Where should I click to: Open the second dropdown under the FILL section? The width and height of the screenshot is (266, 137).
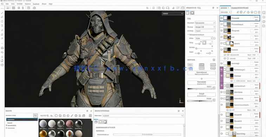click(x=205, y=27)
